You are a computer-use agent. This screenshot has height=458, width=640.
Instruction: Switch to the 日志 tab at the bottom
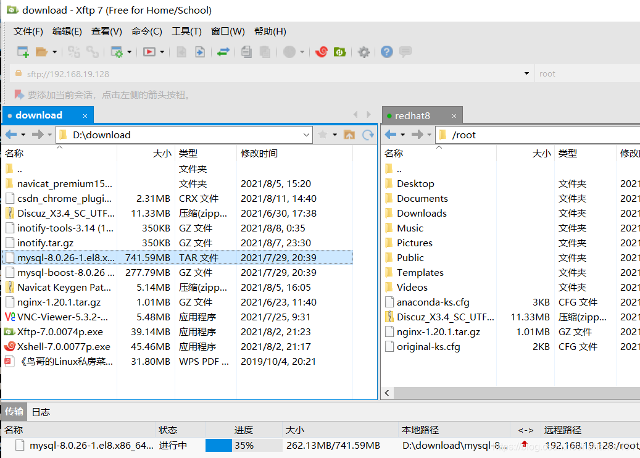tap(41, 412)
